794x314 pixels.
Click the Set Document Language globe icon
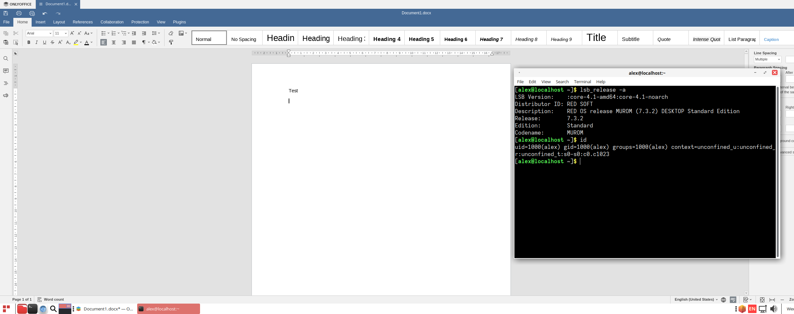pos(723,300)
